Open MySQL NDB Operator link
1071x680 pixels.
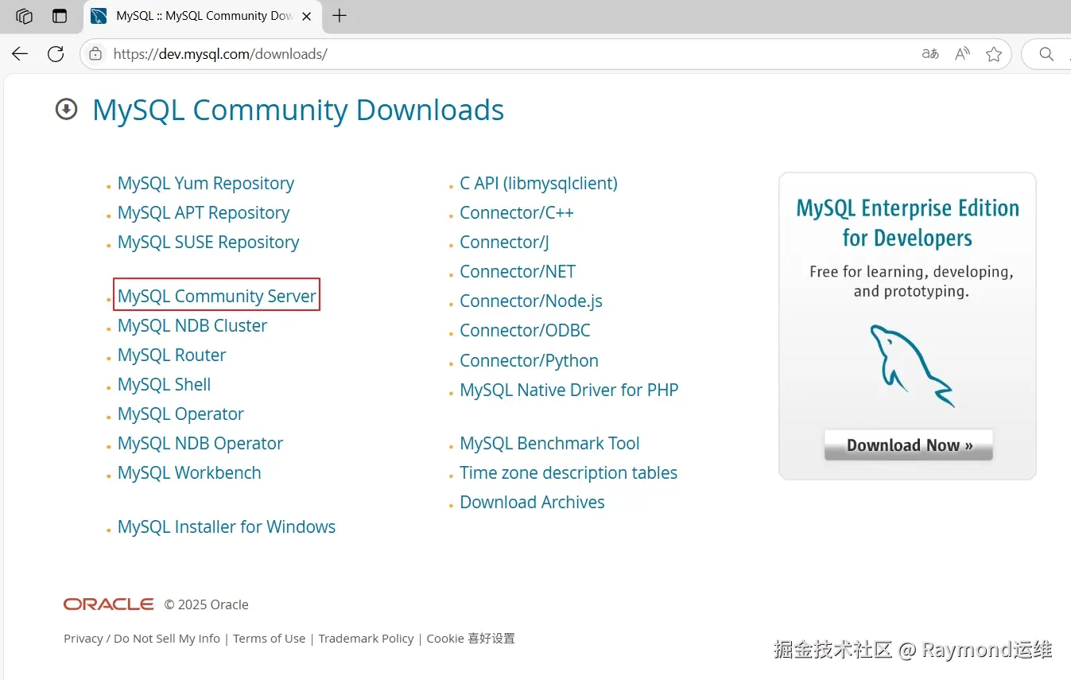(200, 444)
